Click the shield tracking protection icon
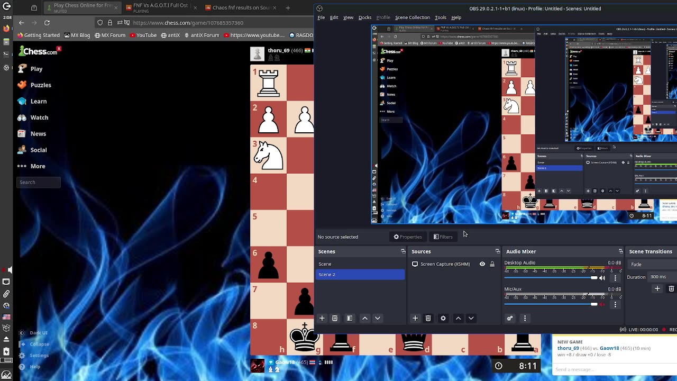Viewport: 677px width, 381px height. coord(100,23)
